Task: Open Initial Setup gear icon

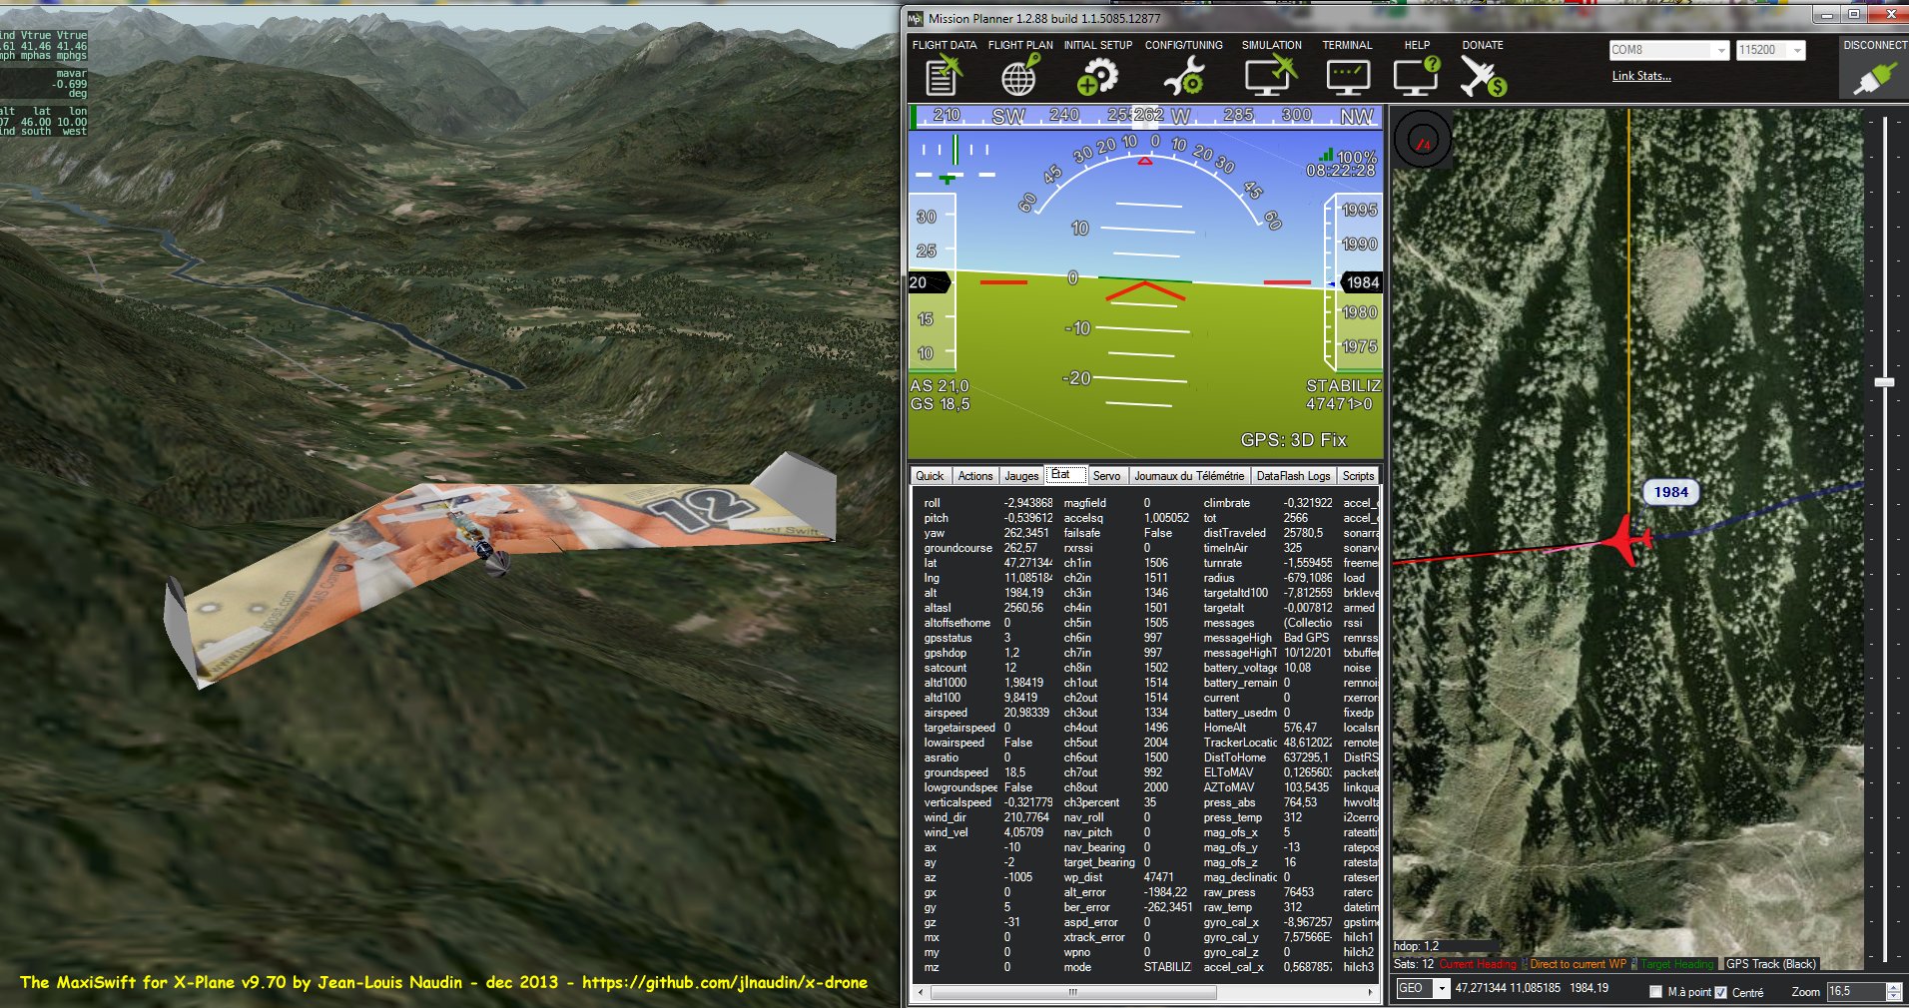Action: coord(1097,76)
